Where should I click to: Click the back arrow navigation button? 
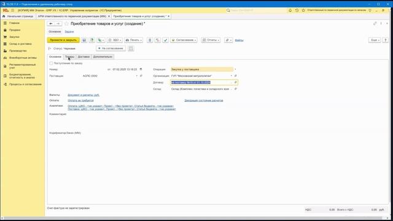[x=51, y=23]
